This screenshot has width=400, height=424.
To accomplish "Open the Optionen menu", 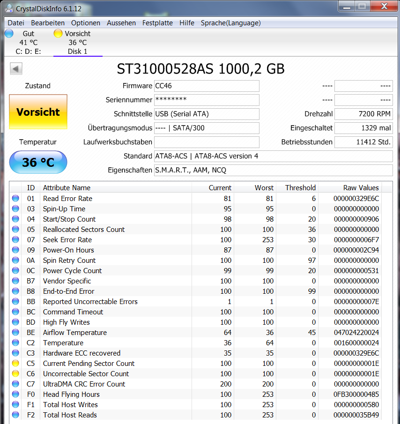I will coord(86,23).
